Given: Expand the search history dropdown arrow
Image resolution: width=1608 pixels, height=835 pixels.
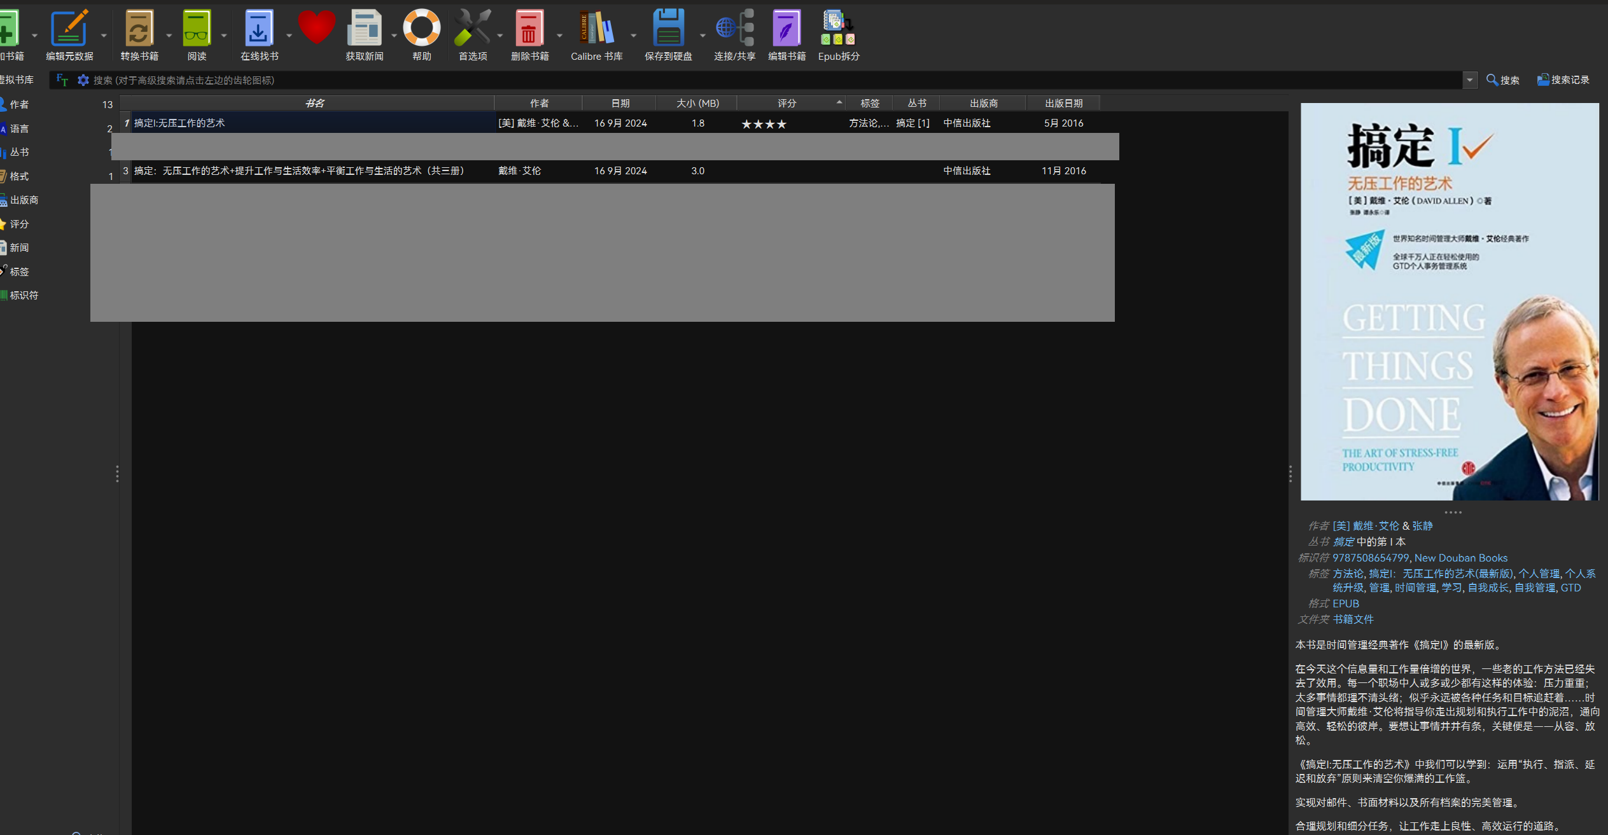Looking at the screenshot, I should coord(1469,80).
